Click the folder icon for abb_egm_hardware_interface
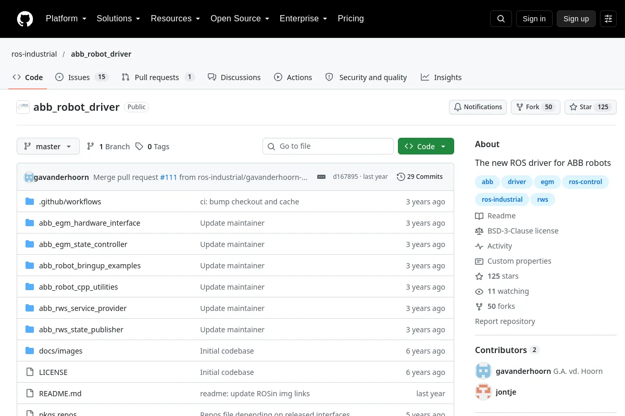Viewport: 625px width, 416px height. [30, 223]
